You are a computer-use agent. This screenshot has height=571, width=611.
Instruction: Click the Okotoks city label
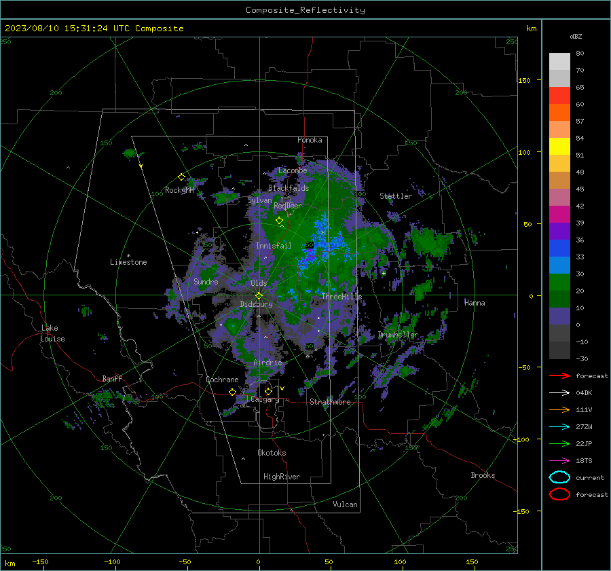tap(272, 453)
